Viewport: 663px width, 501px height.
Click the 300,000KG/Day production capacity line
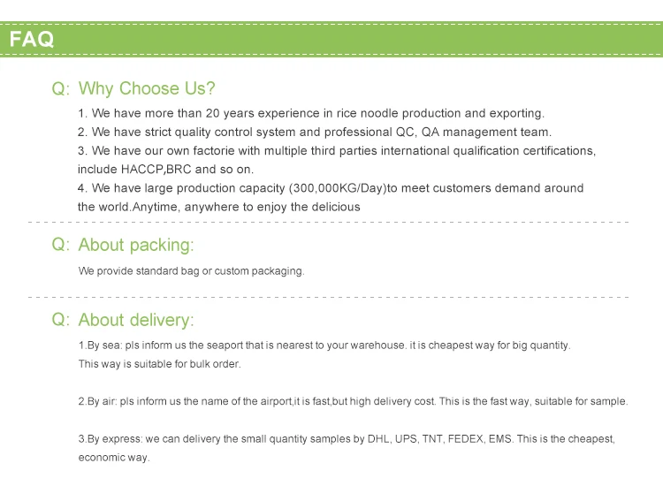331,188
